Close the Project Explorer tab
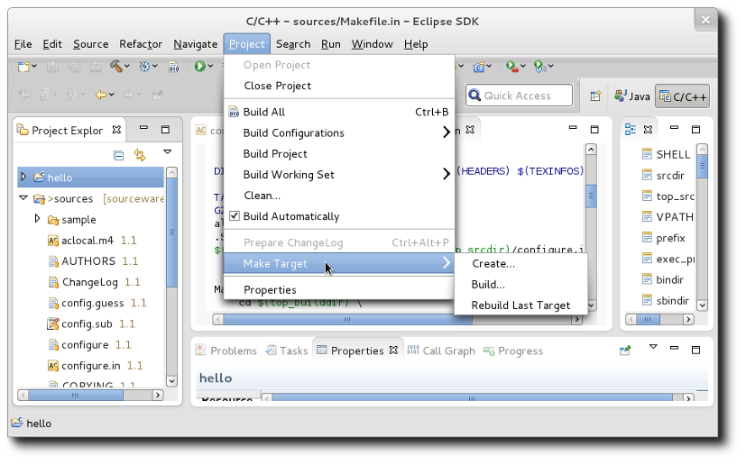Screen dimensions: 746x465 [x=116, y=130]
